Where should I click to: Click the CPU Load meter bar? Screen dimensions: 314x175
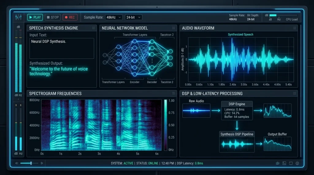pos(283,15)
